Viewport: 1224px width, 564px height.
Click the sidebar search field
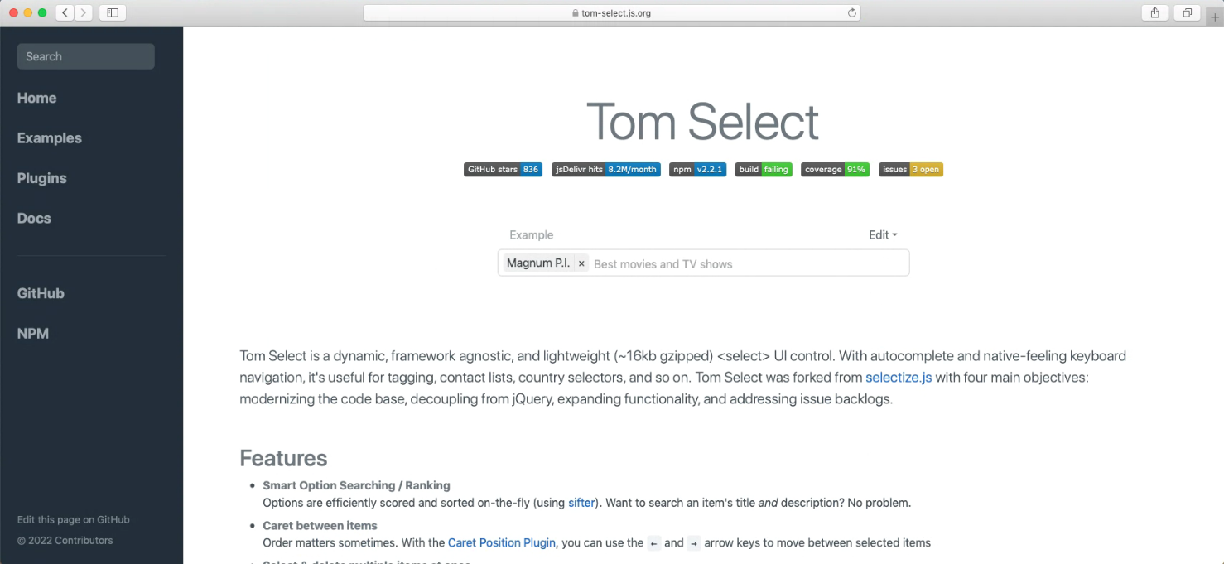85,56
